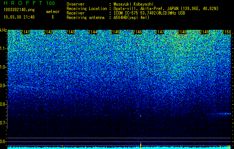The width and height of the screenshot is (234, 149).
Task: Click the 'Ovserver' field label
Action: (76, 4)
